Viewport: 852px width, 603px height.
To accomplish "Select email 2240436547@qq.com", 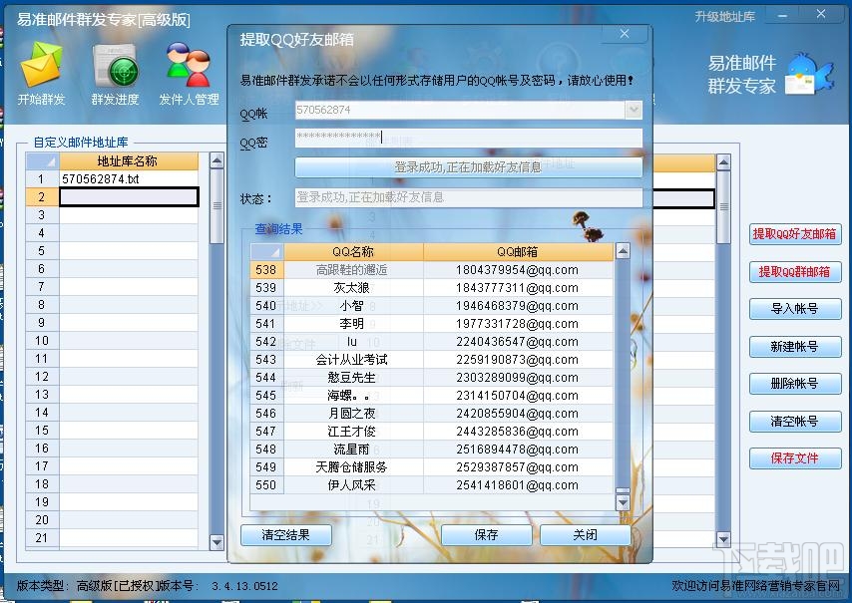I will pyautogui.click(x=518, y=342).
